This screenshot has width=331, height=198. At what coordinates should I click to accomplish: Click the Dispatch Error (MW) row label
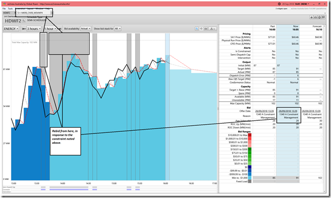(x=240, y=75)
